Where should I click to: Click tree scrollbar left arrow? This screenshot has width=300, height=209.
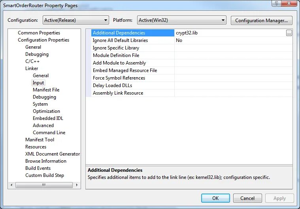coord(11,185)
